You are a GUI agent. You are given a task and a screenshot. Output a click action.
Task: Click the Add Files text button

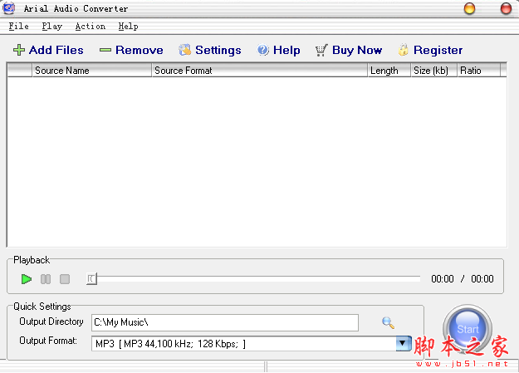tap(56, 50)
